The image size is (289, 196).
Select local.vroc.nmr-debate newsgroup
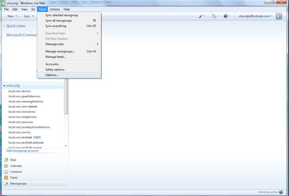(x=23, y=107)
